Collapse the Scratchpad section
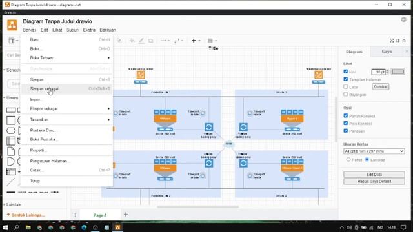Image resolution: width=413 pixels, height=232 pixels. pyautogui.click(x=12, y=70)
